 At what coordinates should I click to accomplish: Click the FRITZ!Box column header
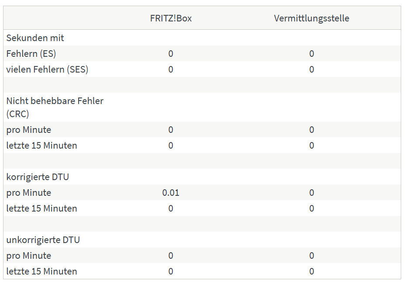point(171,18)
